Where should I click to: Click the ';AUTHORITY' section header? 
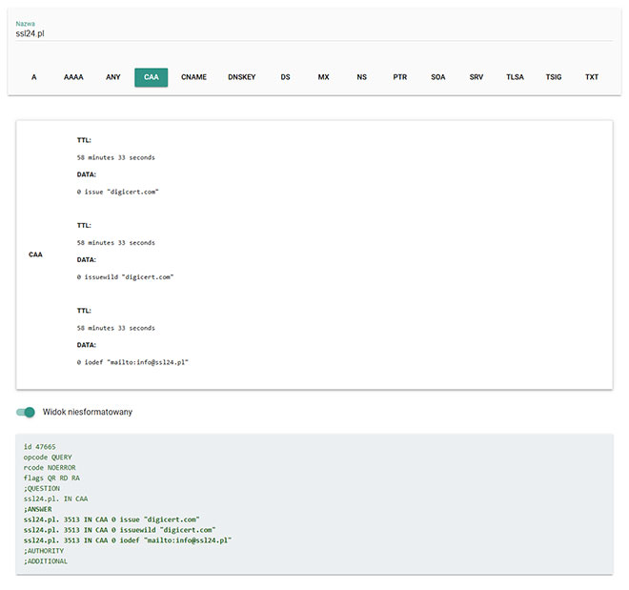44,551
